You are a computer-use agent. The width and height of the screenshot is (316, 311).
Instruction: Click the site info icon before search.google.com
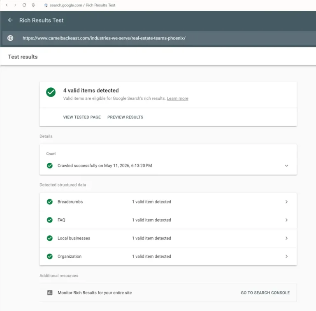(46, 5)
